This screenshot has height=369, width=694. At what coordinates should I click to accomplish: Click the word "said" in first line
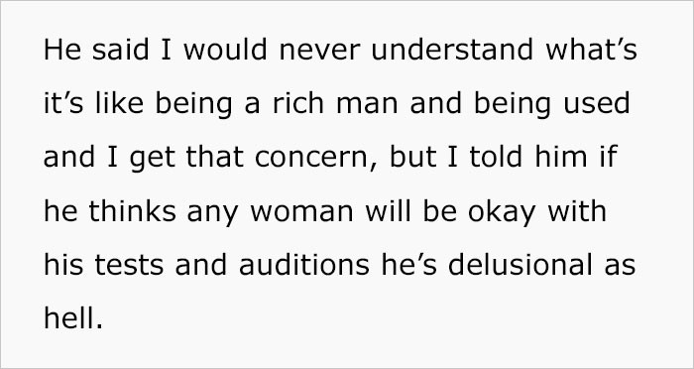[120, 50]
